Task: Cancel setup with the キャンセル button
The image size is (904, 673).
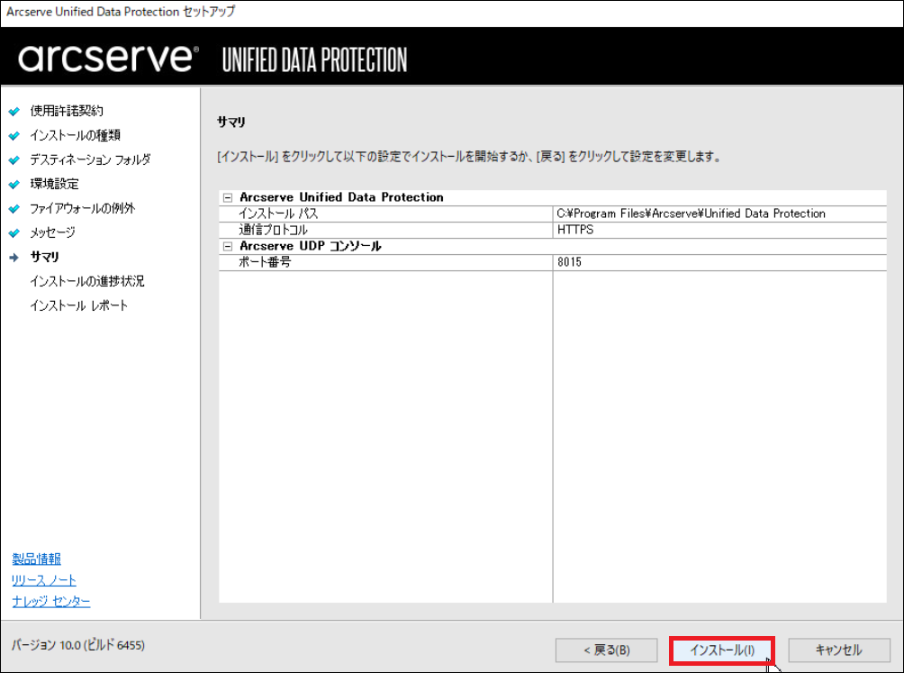Action: [838, 650]
